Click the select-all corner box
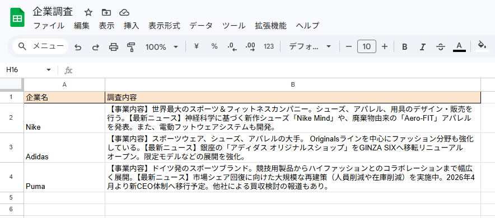 coord(12,85)
